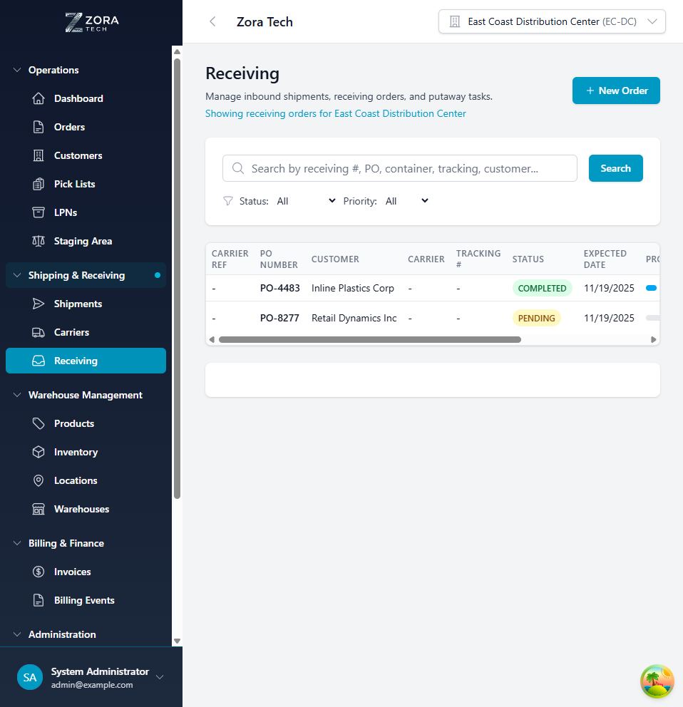Screen dimensions: 683x707
Task: Click the magnifying glass search icon
Action: (238, 168)
